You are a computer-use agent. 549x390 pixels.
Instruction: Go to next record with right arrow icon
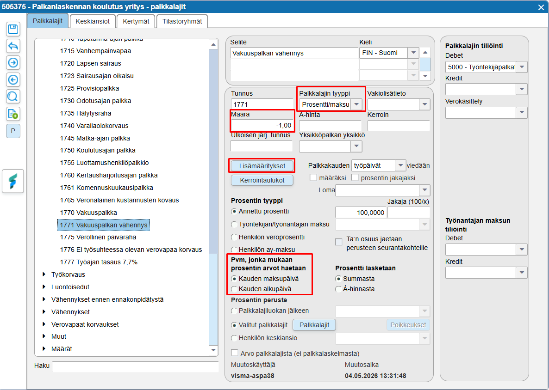pyautogui.click(x=13, y=63)
